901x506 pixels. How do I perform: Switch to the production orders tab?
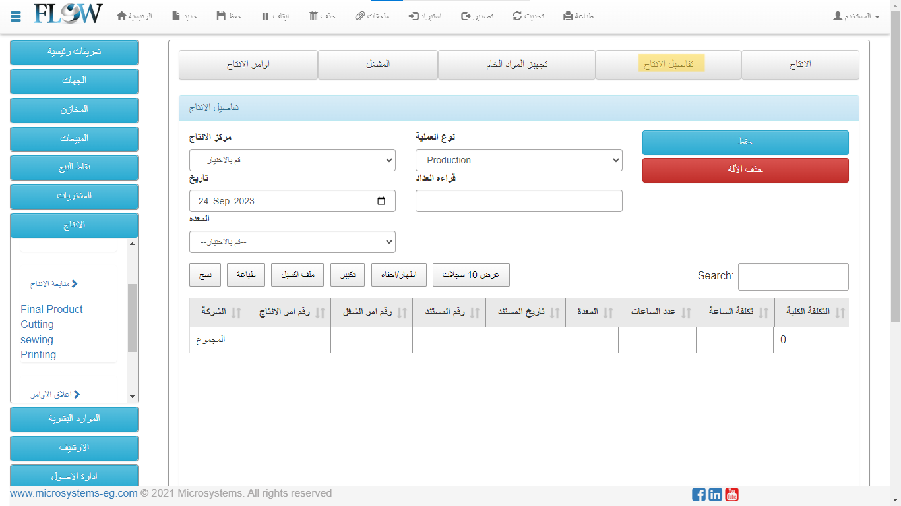(x=248, y=65)
